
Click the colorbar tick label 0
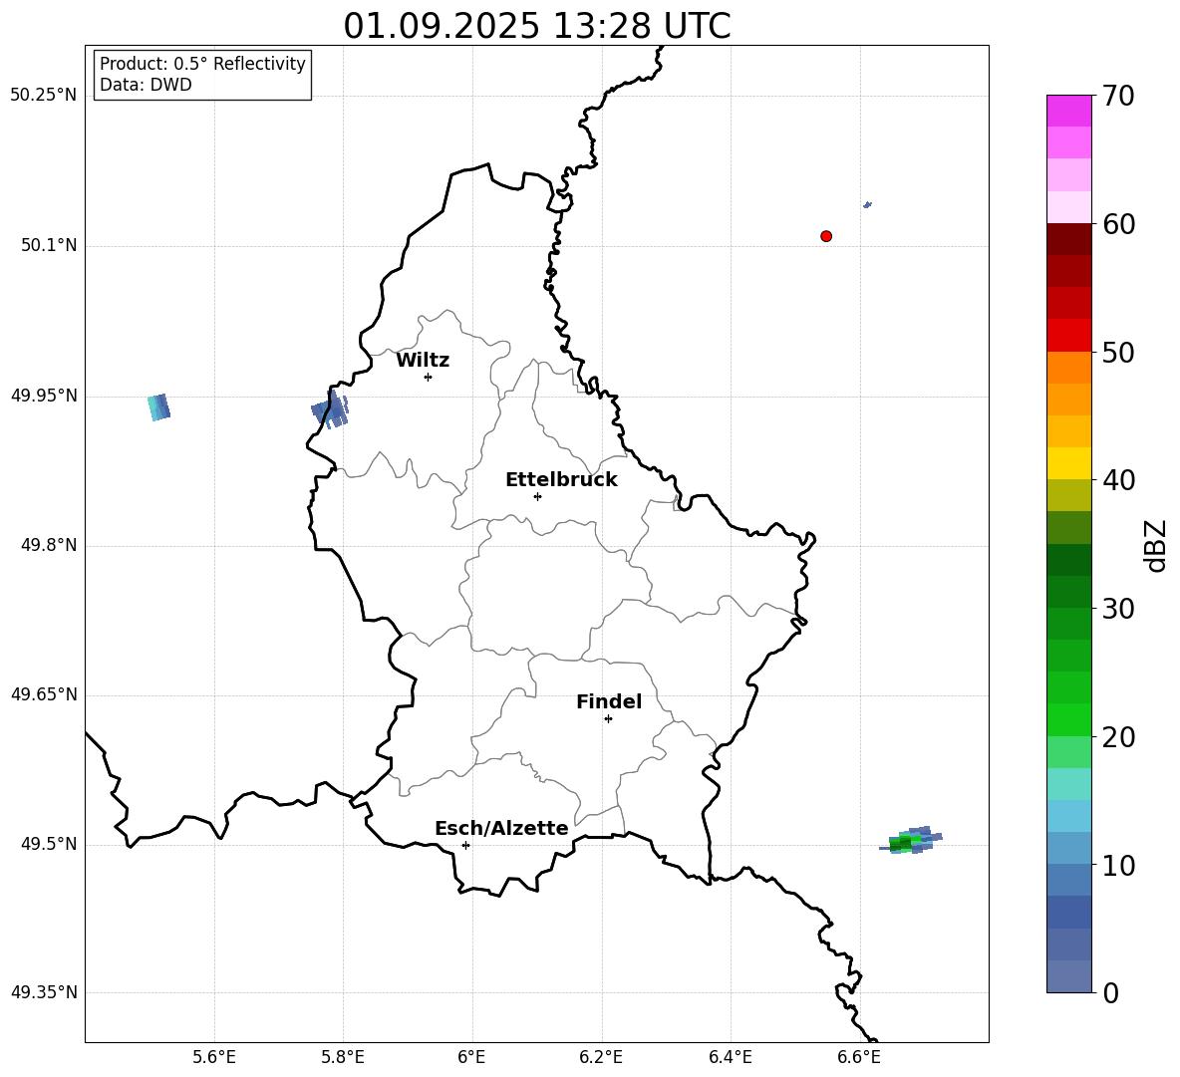1110,992
